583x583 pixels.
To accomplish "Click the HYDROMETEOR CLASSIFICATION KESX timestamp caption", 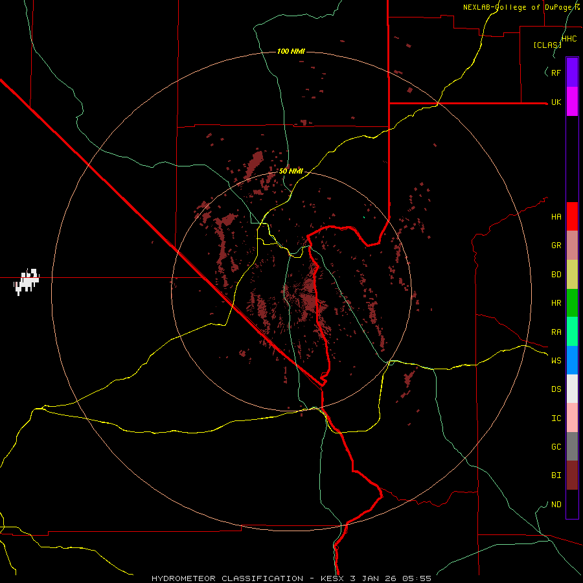I will (x=291, y=578).
